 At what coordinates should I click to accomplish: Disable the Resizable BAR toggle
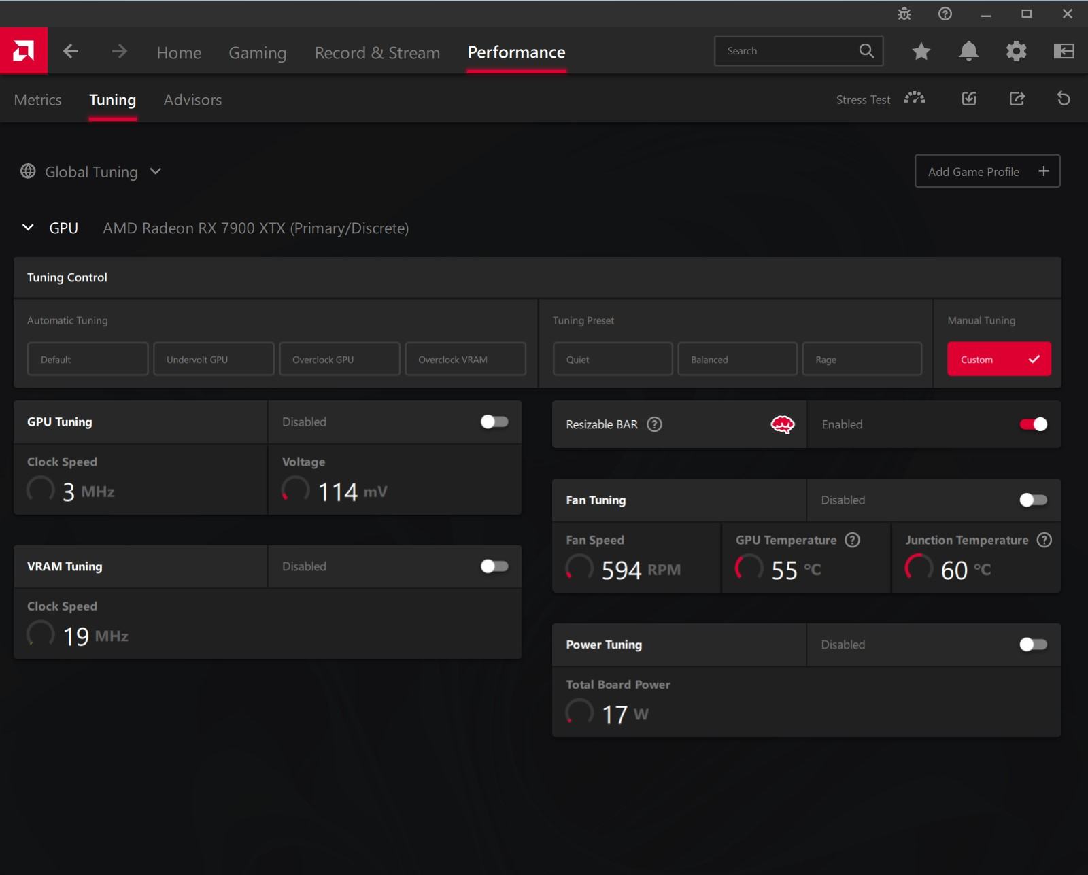click(x=1034, y=424)
